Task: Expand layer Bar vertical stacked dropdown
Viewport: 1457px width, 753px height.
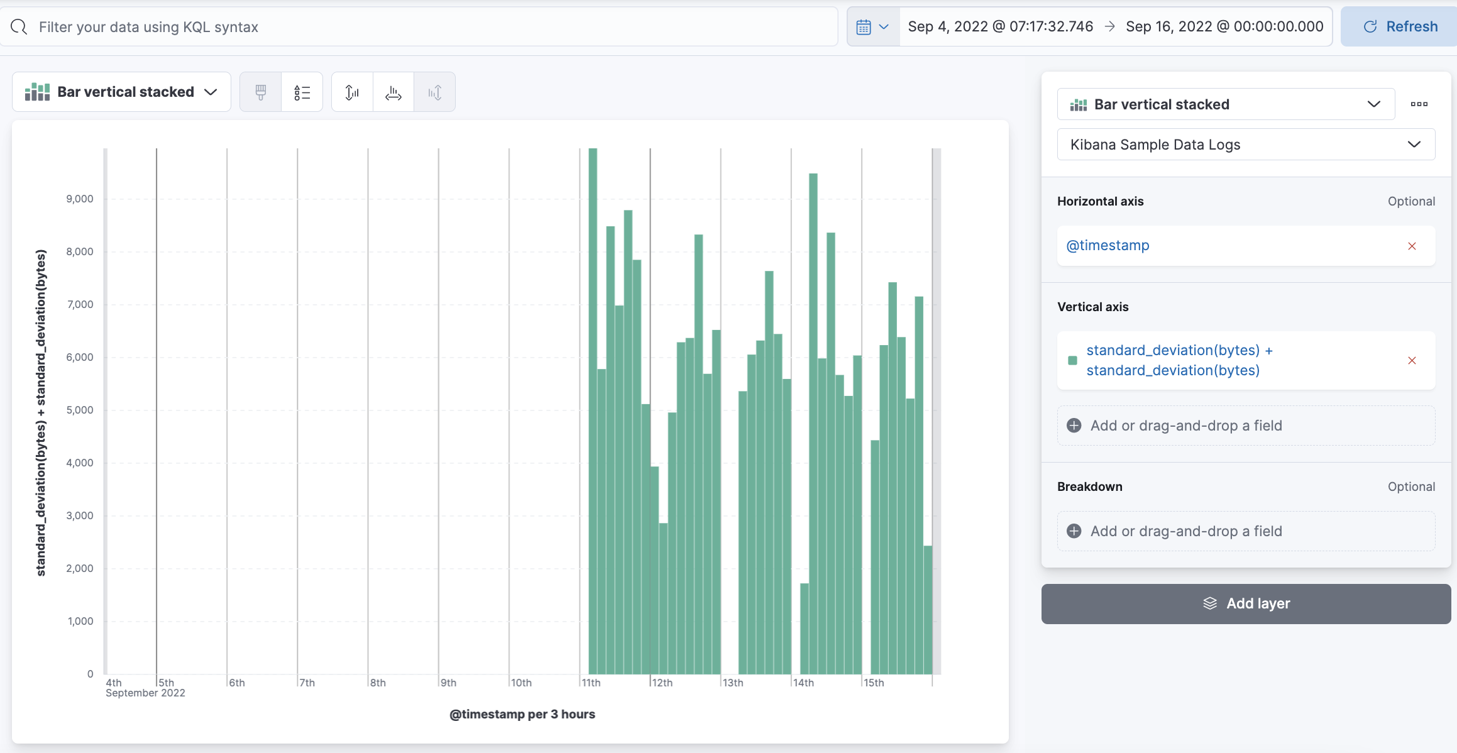Action: 1226,104
